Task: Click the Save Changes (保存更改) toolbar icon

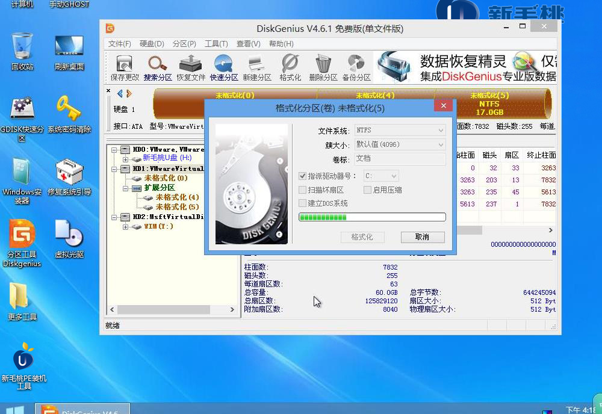Action: pos(125,67)
